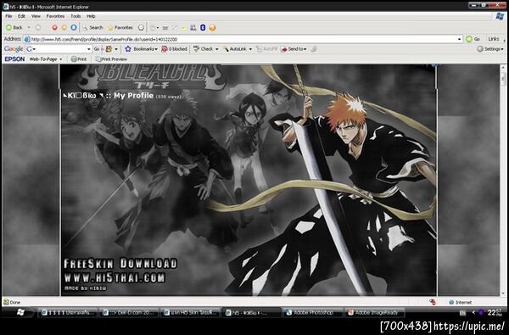Go back with the green Back button
The width and height of the screenshot is (509, 335).
point(14,28)
